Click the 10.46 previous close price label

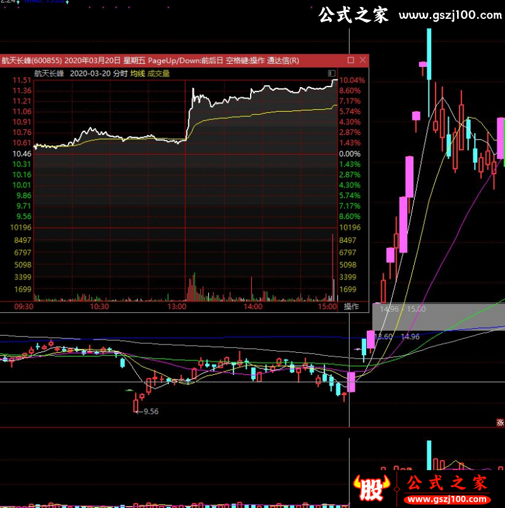coord(21,154)
